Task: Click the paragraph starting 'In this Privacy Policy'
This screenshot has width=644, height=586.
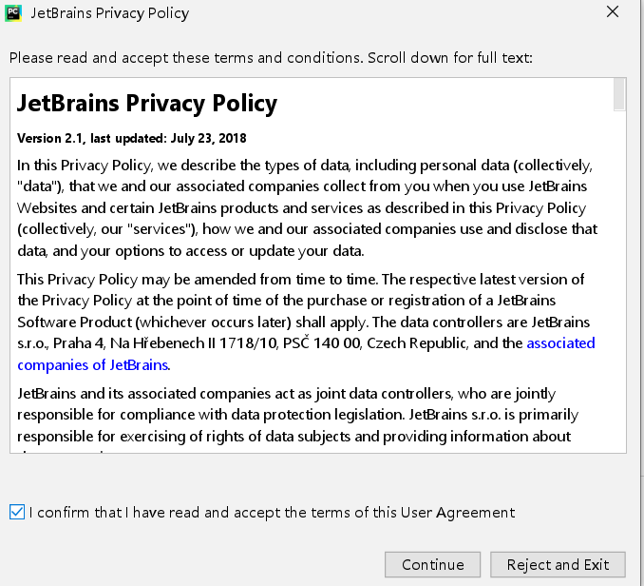Action: [x=307, y=207]
